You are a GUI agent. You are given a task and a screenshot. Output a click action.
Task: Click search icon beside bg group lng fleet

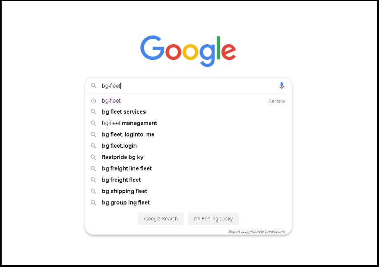(93, 203)
